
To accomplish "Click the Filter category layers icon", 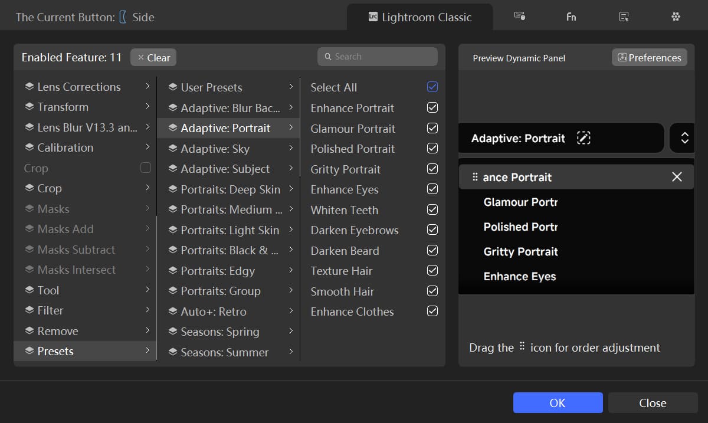I will 29,310.
